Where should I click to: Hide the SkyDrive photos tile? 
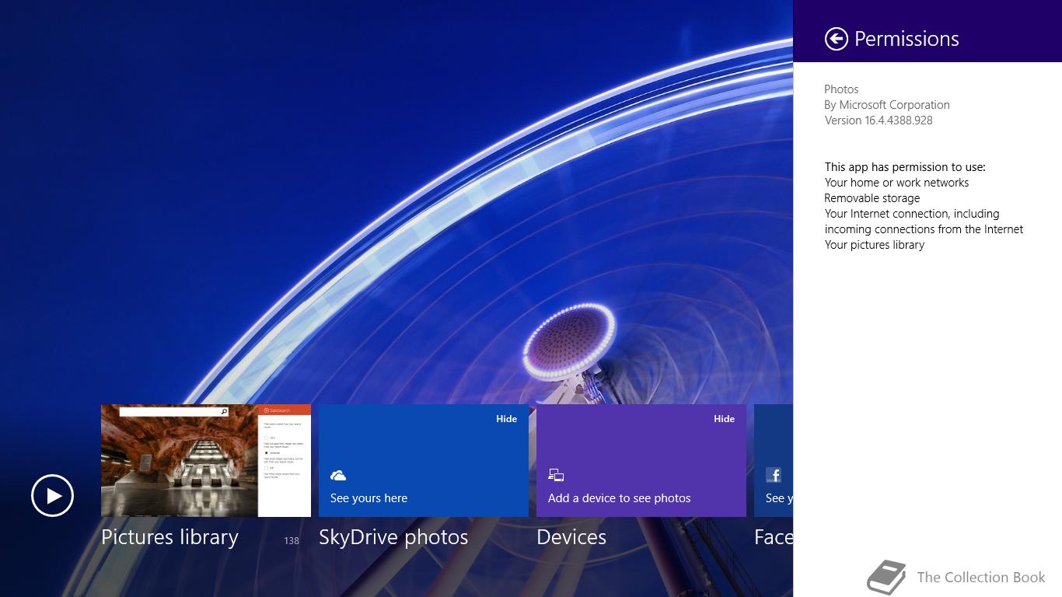(x=506, y=419)
